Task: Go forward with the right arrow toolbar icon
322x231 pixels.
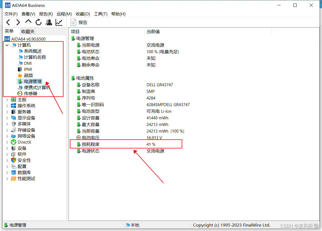Action: [18, 22]
